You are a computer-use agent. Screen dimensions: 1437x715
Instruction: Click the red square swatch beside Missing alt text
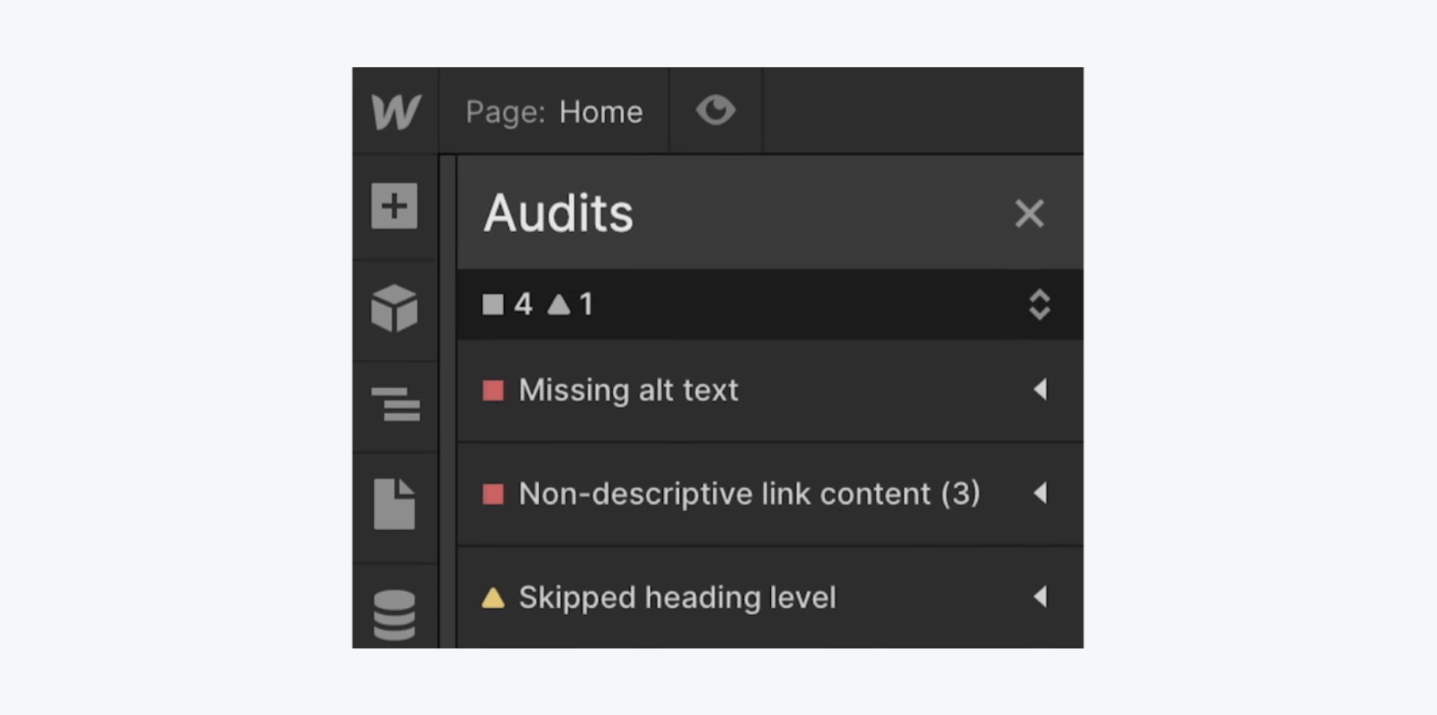click(493, 391)
